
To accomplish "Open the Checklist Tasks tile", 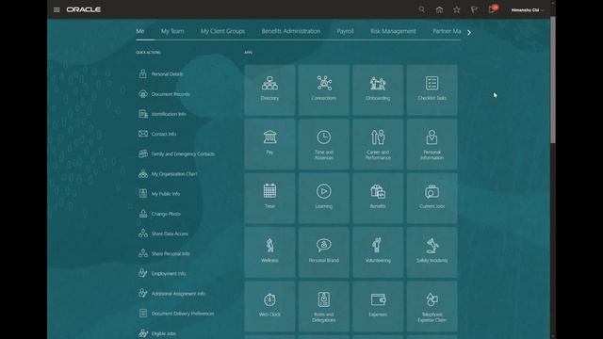I will pos(432,90).
